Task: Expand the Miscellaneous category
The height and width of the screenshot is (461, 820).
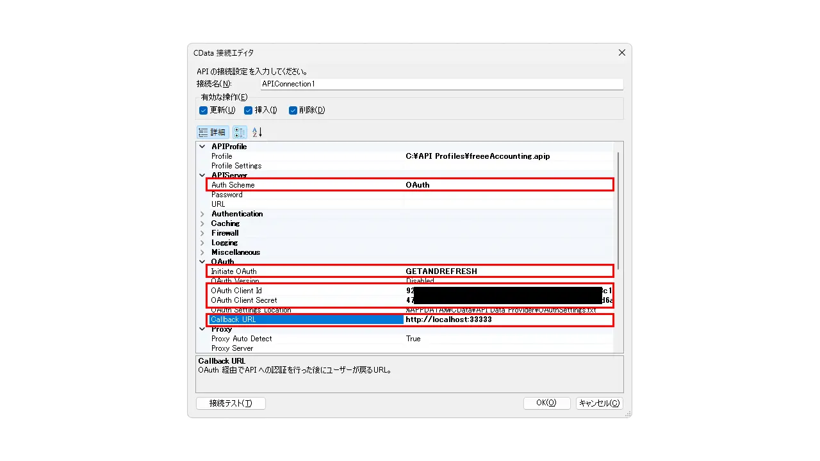Action: click(202, 252)
